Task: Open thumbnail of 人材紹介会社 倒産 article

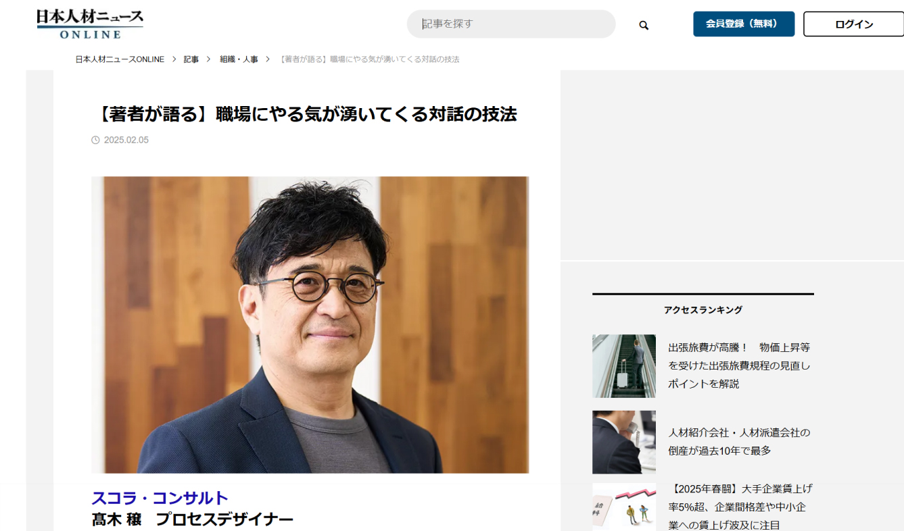Action: point(624,442)
